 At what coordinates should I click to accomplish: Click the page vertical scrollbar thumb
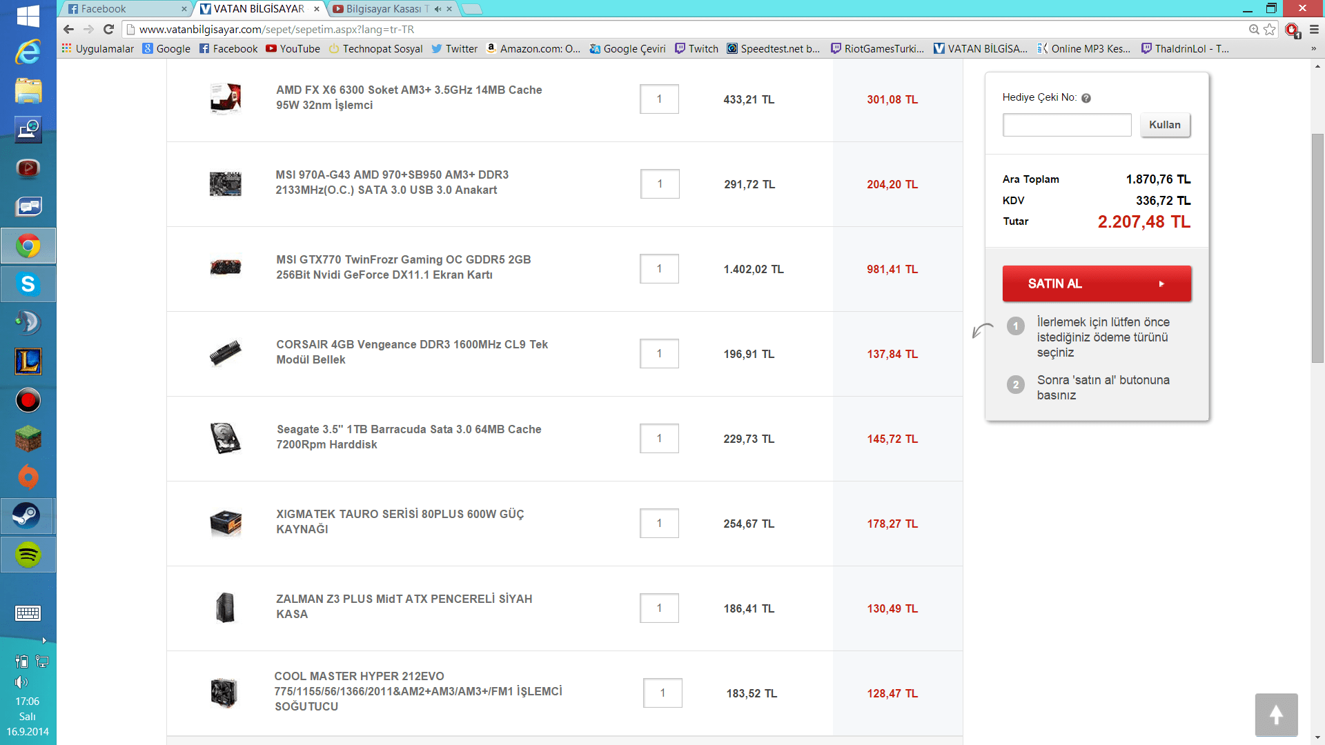(x=1317, y=248)
